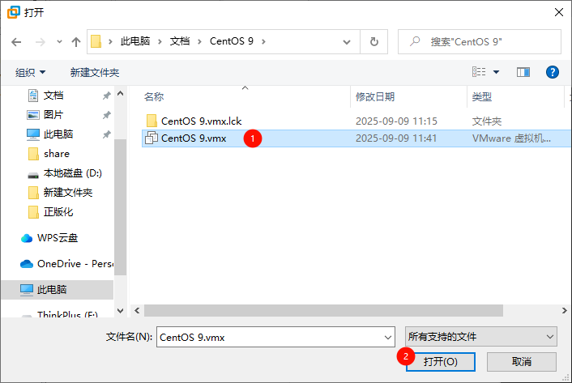Go up one folder level
Screen dimensions: 572x383
coord(76,42)
